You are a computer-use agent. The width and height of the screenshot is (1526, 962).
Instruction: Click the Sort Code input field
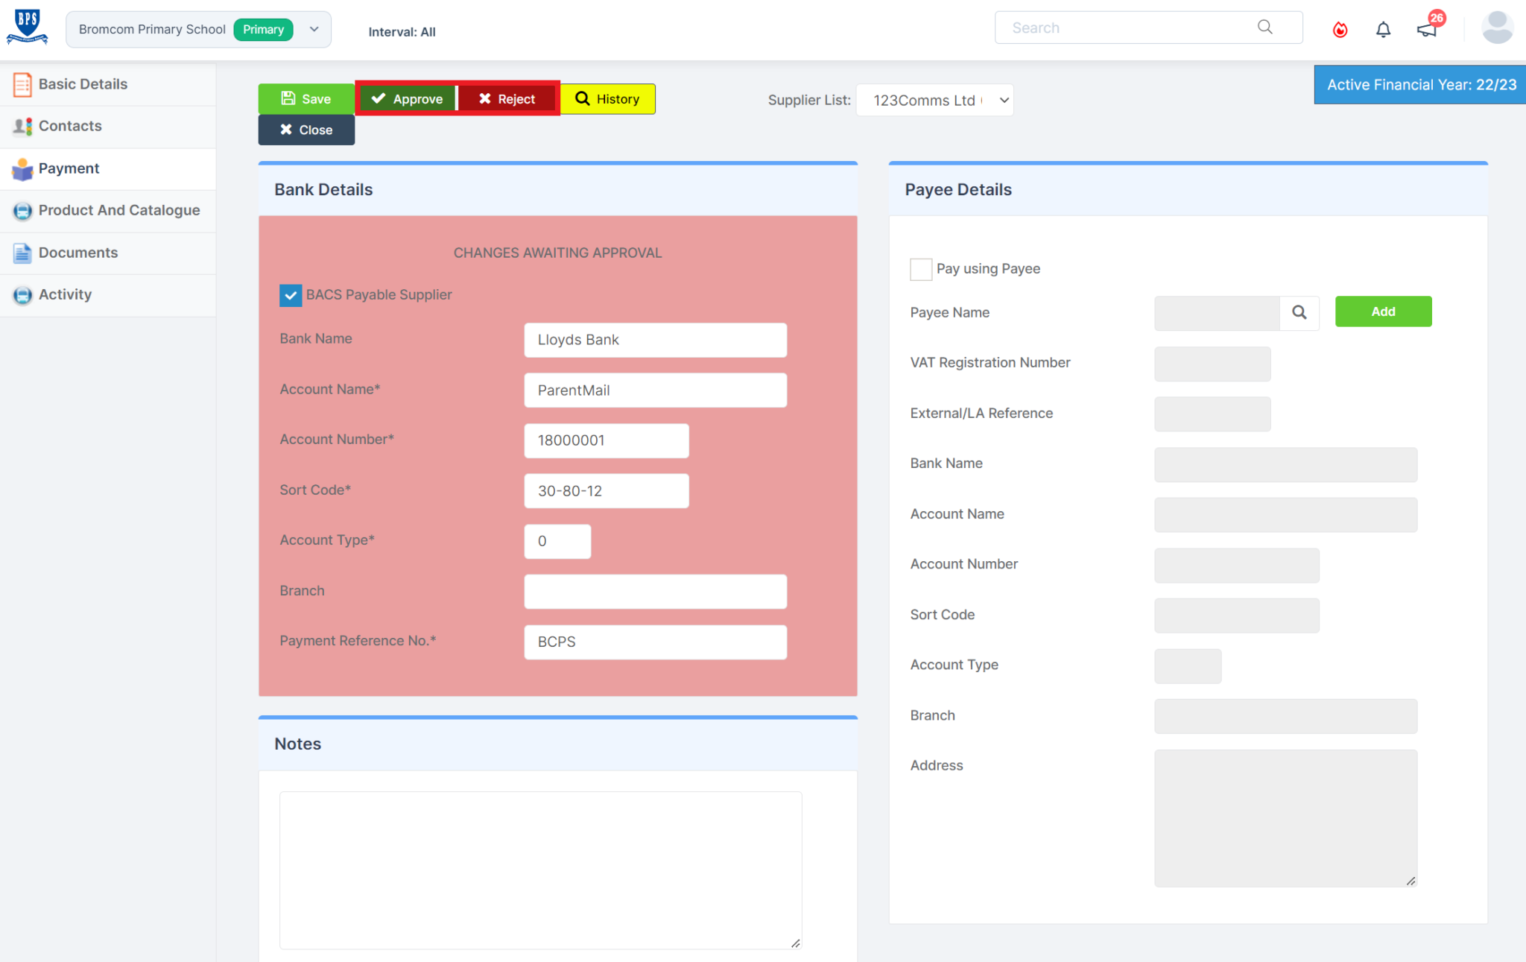pos(606,491)
